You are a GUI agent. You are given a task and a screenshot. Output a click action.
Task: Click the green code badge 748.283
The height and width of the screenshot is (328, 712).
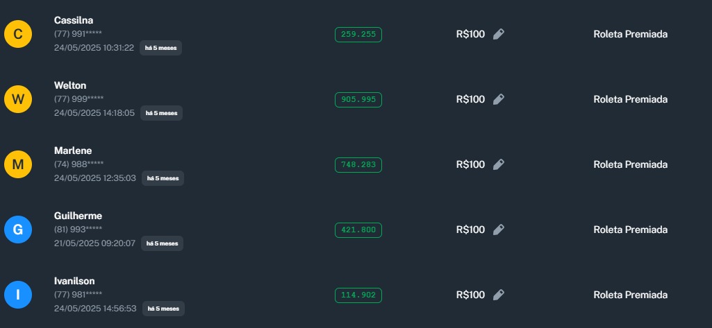358,164
